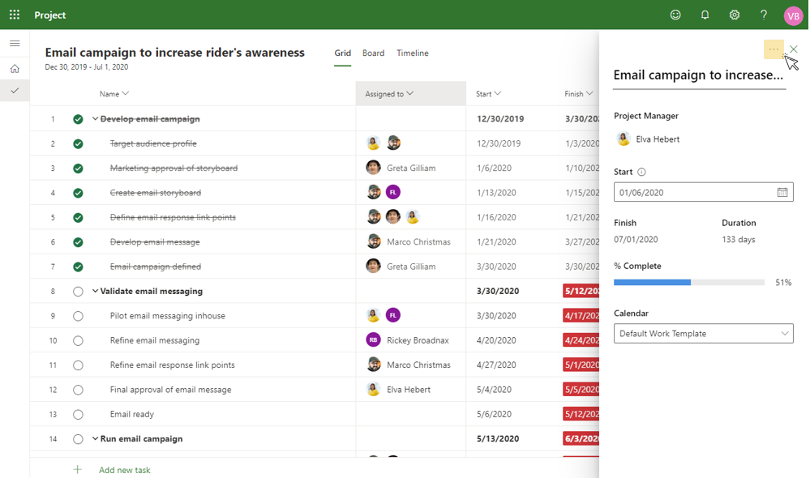
Task: Uncheck Marketing approval of storyboard task
Action: coord(78,169)
